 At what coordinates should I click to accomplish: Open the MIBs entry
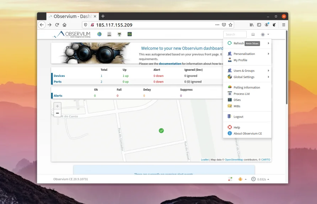coord(237,106)
